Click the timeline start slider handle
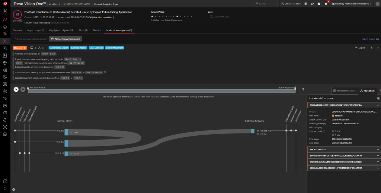 tap(28, 89)
